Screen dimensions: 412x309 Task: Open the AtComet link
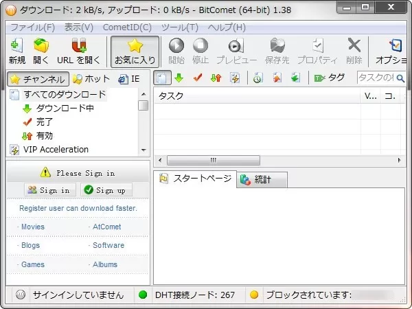pyautogui.click(x=106, y=227)
